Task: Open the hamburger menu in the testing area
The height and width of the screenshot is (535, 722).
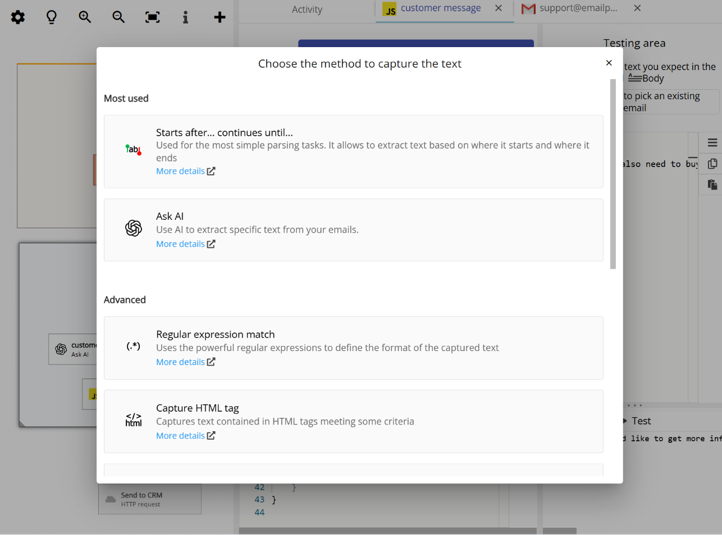Action: pos(712,142)
